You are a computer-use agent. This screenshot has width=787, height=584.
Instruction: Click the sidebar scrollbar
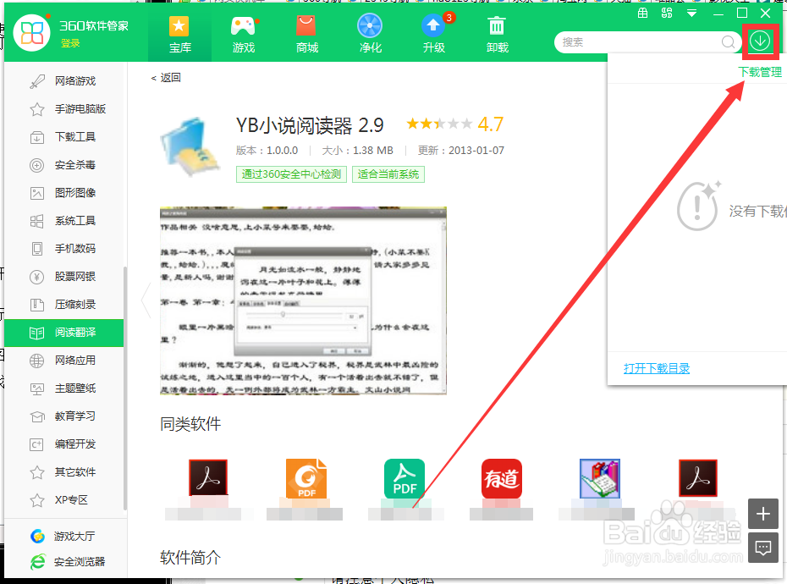125,388
